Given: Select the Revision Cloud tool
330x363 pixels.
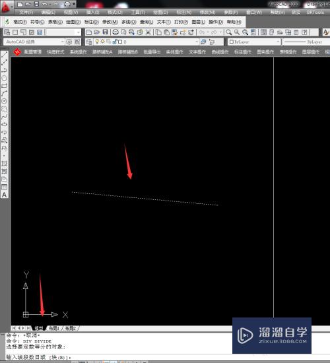Looking at the screenshot, I should click(5, 110).
